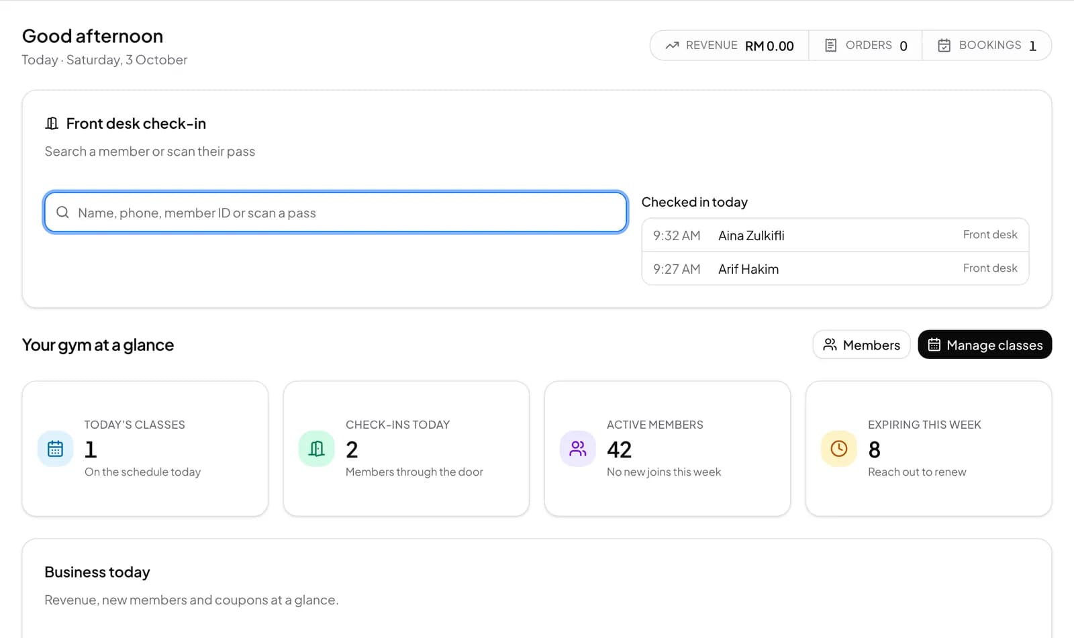Click the BOOKINGS 1 stat pill

(x=987, y=46)
